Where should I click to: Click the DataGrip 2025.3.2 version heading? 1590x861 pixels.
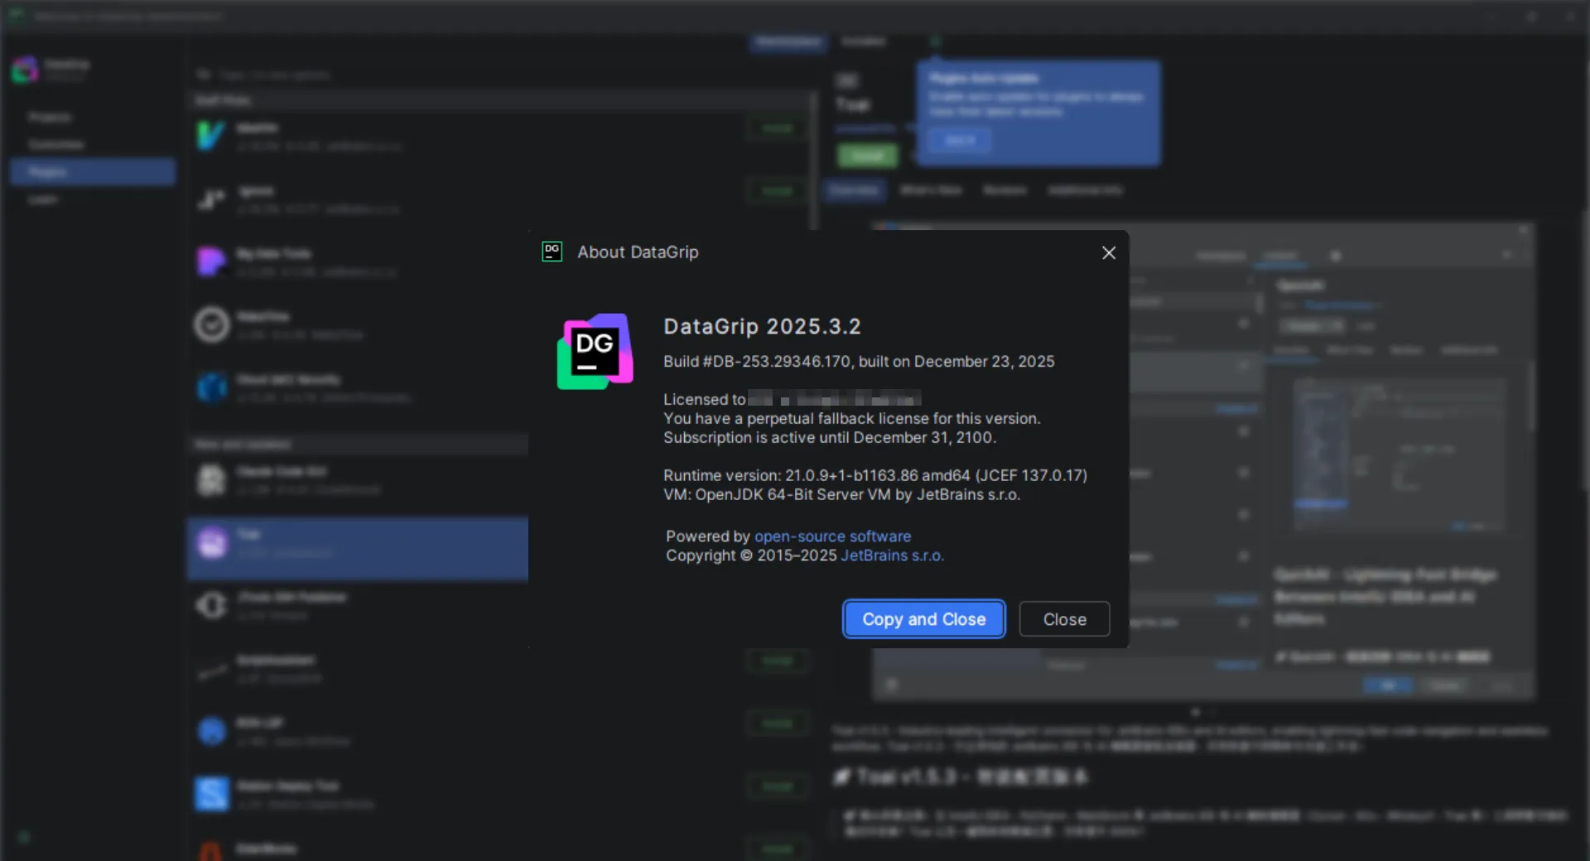762,326
